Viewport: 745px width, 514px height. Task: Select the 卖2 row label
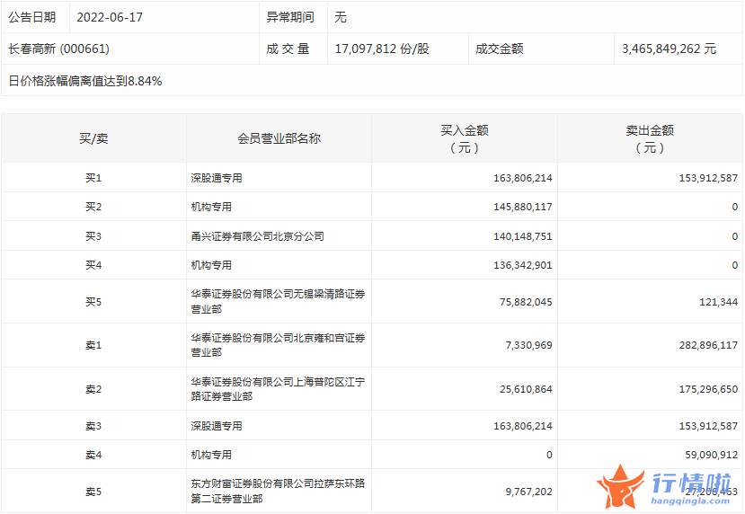[x=93, y=389]
